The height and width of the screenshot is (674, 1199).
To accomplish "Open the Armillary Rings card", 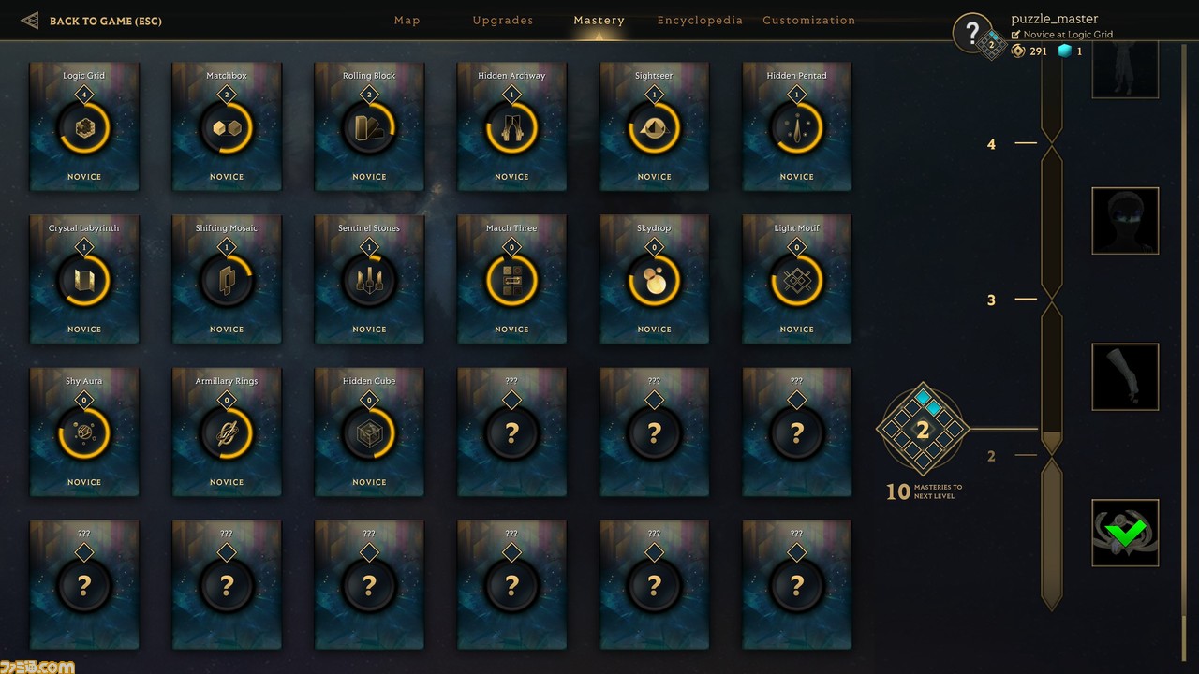I will [x=227, y=432].
